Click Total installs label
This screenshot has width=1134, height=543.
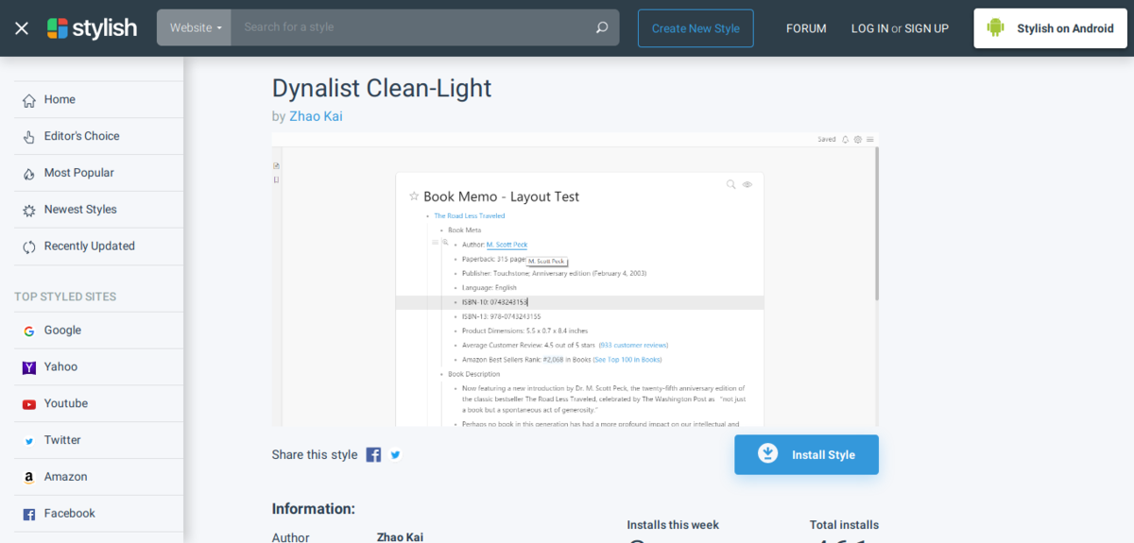(844, 525)
